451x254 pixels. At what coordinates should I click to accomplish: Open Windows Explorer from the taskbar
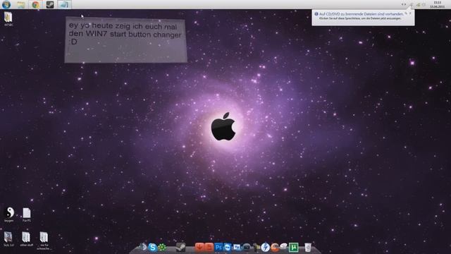point(20,4)
